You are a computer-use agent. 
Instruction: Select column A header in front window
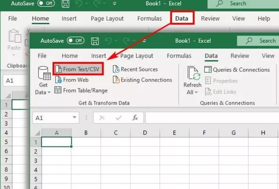coord(57,133)
